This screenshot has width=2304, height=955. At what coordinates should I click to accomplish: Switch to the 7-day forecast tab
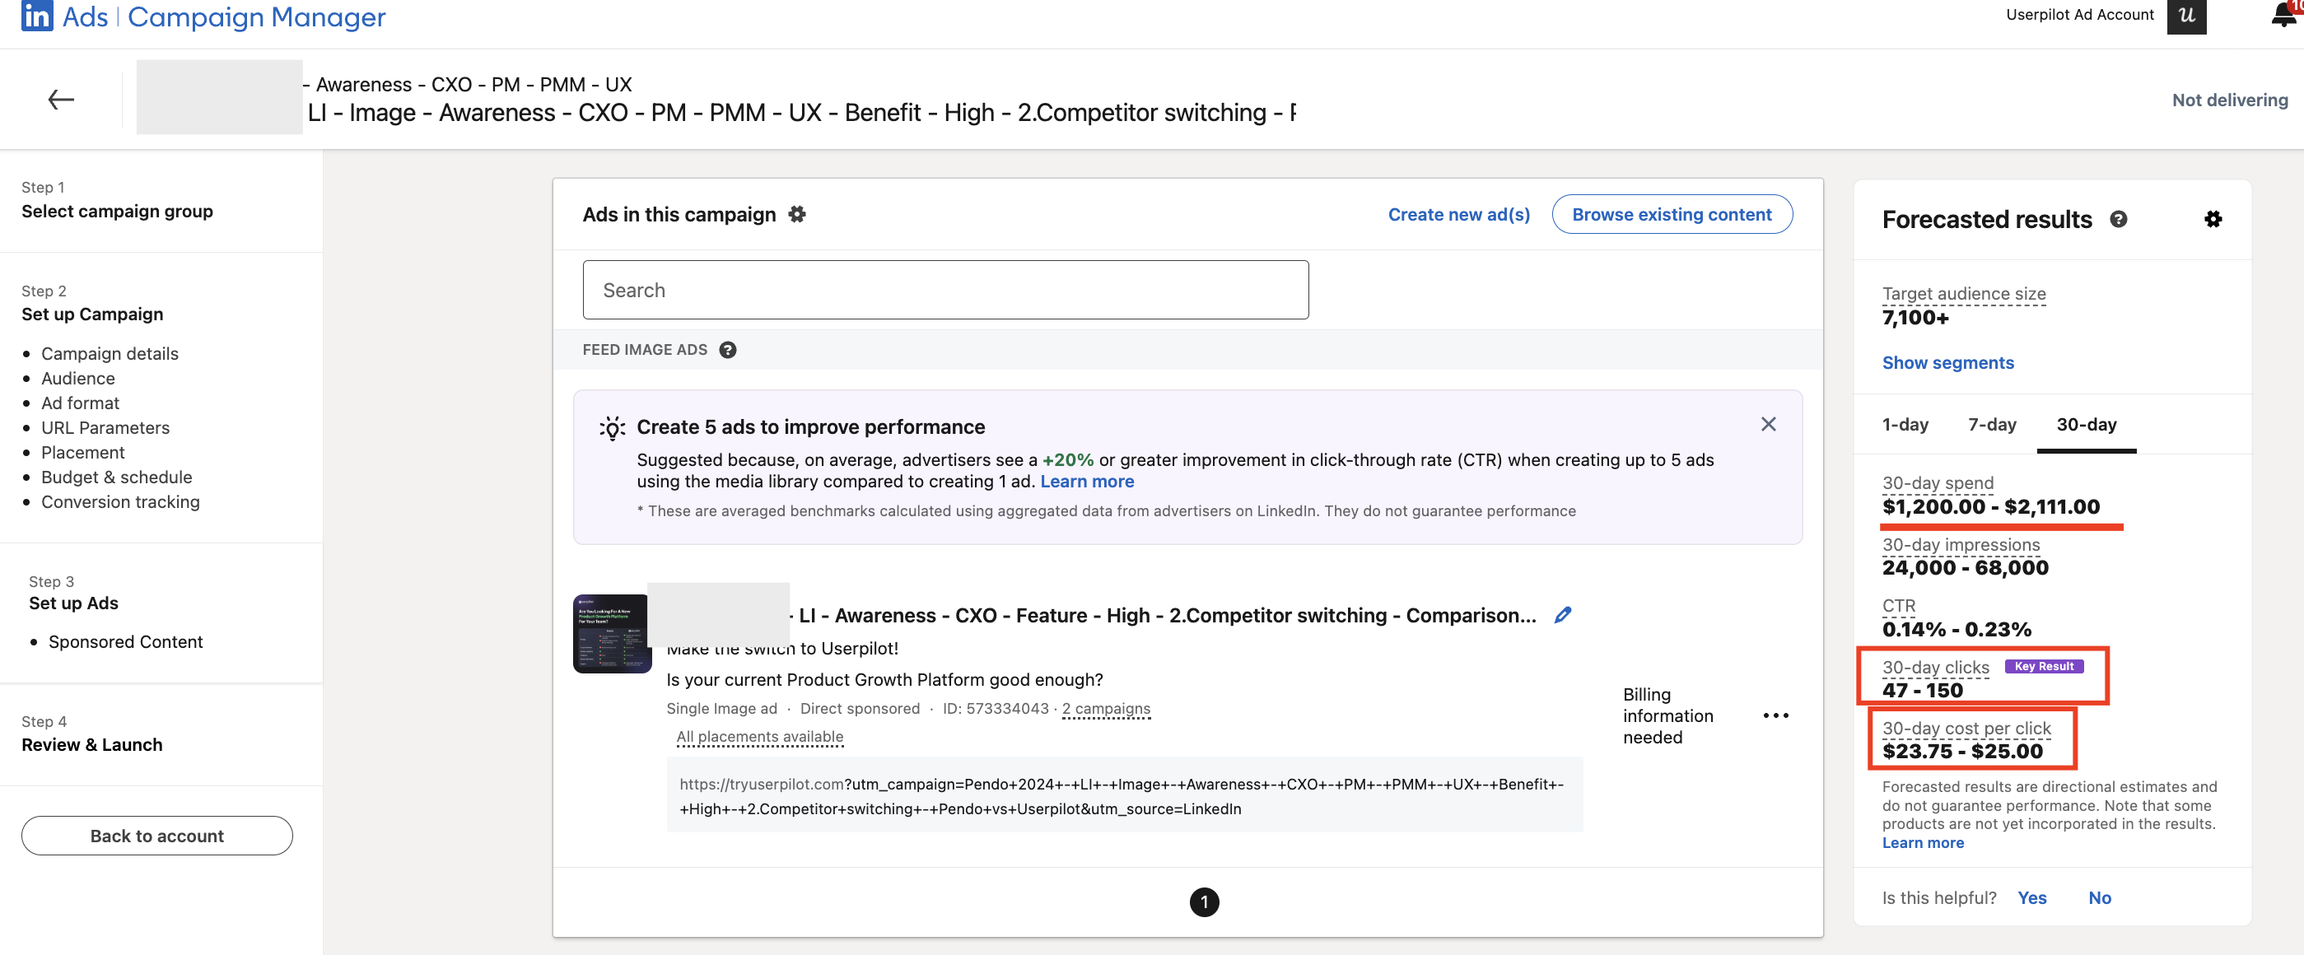[x=1992, y=425]
